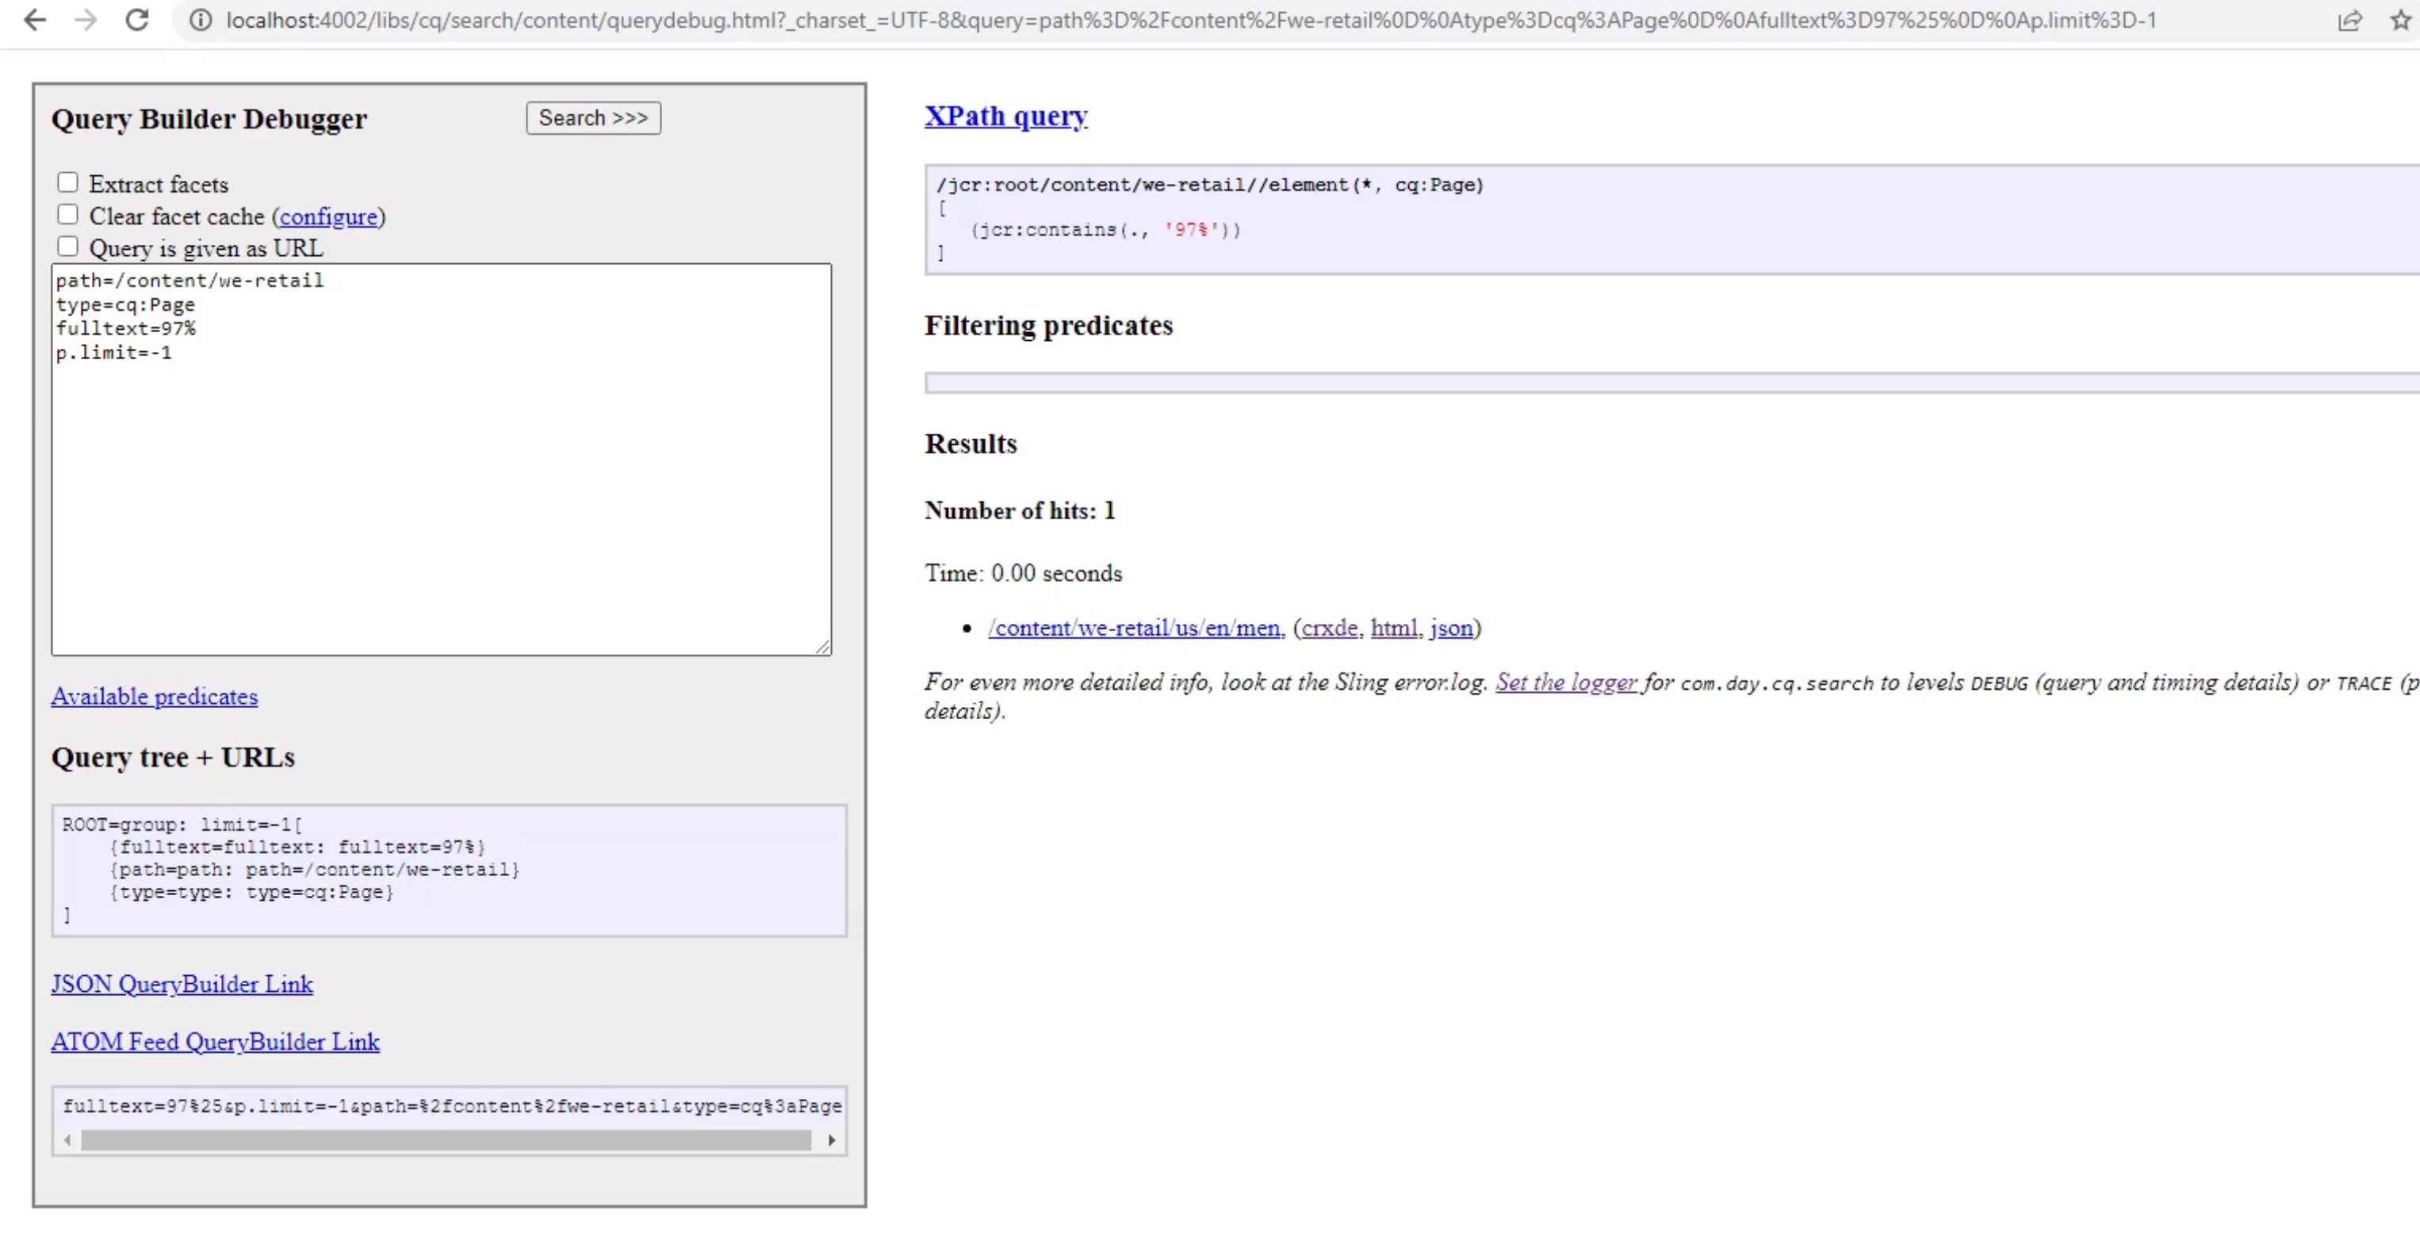Open result /content/we-retail/us/en/men
The image size is (2420, 1240).
[x=1134, y=627]
